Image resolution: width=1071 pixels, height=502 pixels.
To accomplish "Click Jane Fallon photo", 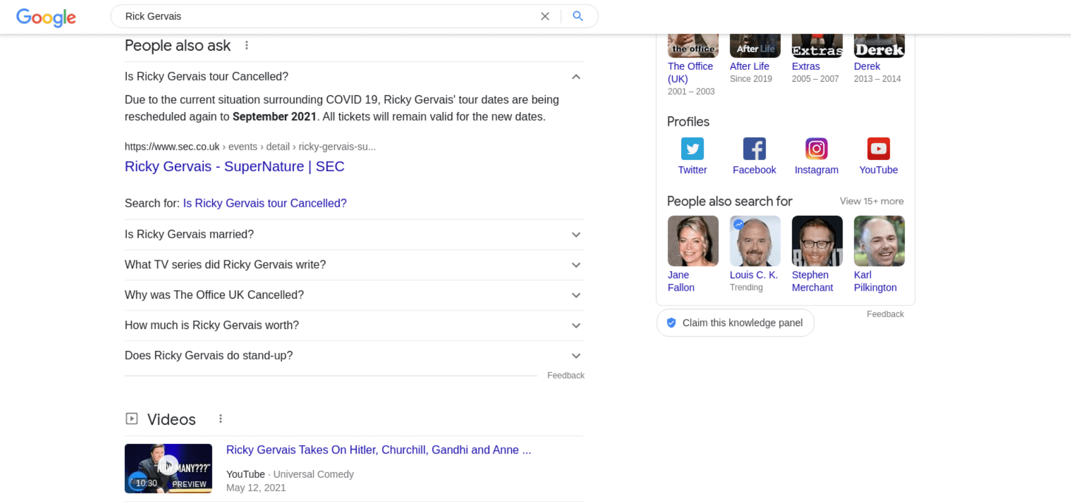I will click(x=693, y=241).
